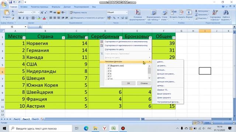Switch to the Формулы ribbon tab
236x132 pixels.
click(56, 7)
